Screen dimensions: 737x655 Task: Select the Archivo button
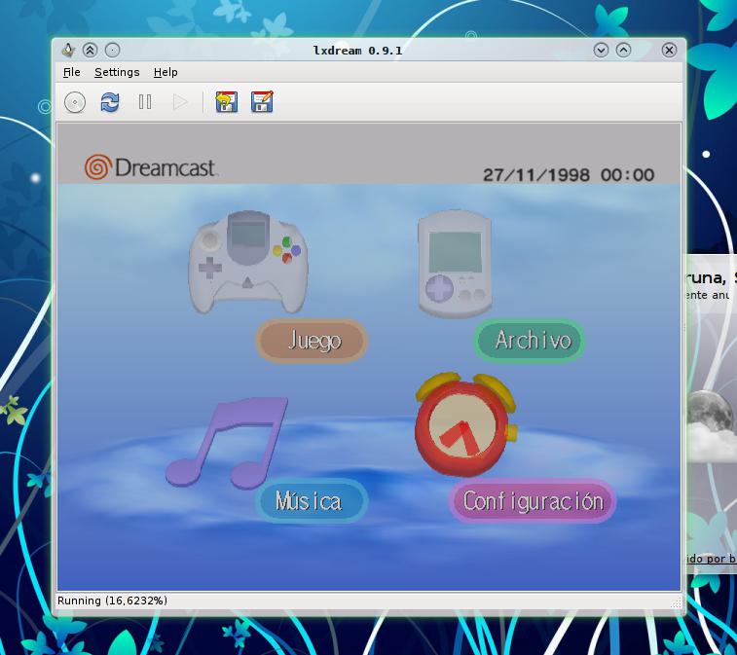pos(531,341)
